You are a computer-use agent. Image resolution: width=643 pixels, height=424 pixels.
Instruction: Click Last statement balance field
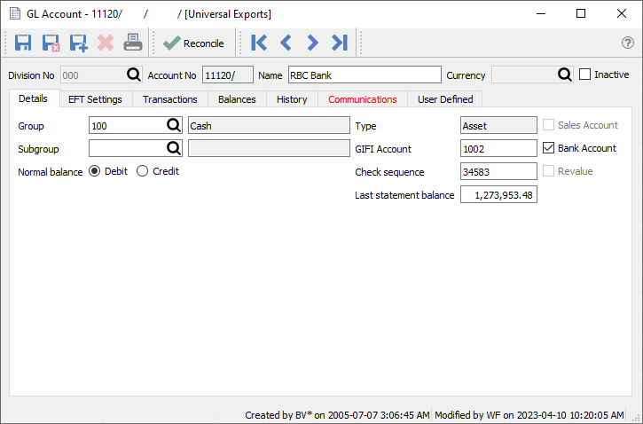(498, 195)
